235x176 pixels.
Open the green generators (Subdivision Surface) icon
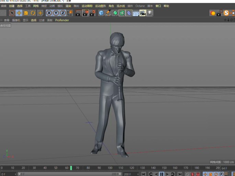pyautogui.click(x=115, y=13)
